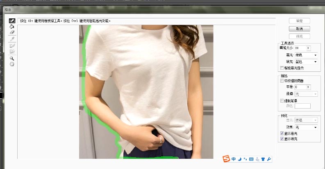The width and height of the screenshot is (325, 169).
Task: Toggle Sogou 中 Chinese/English input mode
Action: tap(233, 159)
